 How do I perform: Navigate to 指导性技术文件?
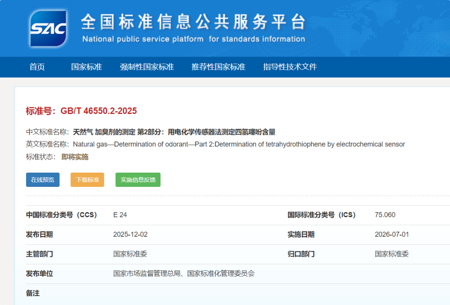pyautogui.click(x=290, y=67)
